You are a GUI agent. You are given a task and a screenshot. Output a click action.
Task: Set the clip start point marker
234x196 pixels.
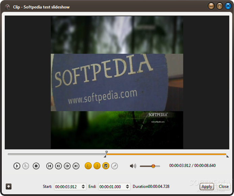88,166
